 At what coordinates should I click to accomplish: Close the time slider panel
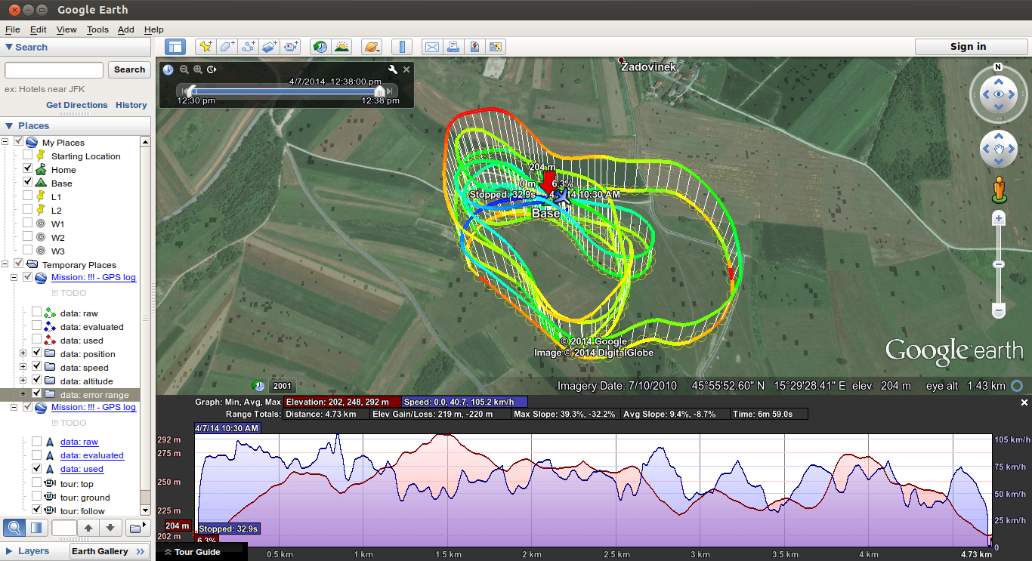(x=406, y=69)
